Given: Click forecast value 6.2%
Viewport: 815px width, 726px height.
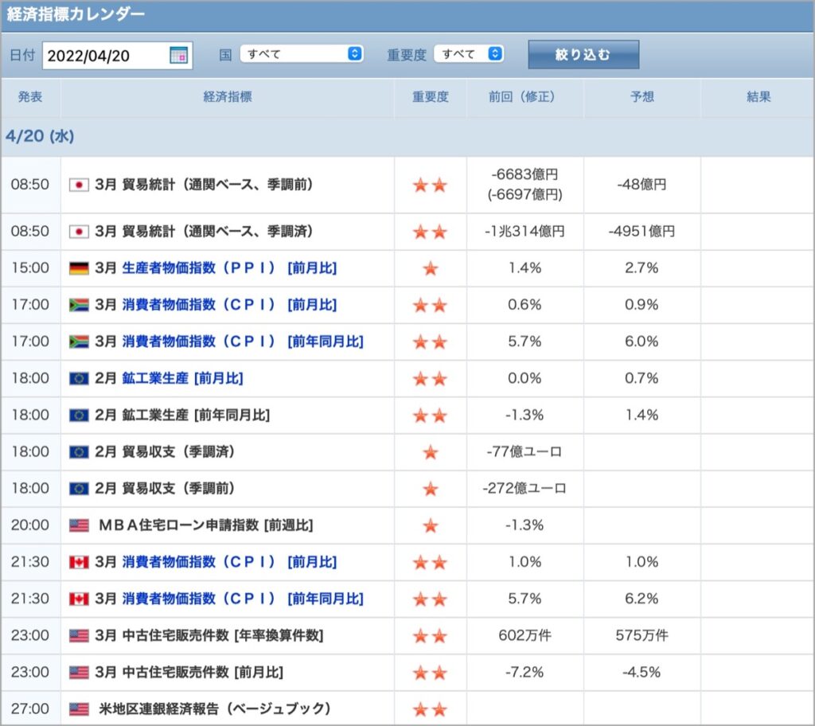Looking at the screenshot, I should (x=642, y=599).
